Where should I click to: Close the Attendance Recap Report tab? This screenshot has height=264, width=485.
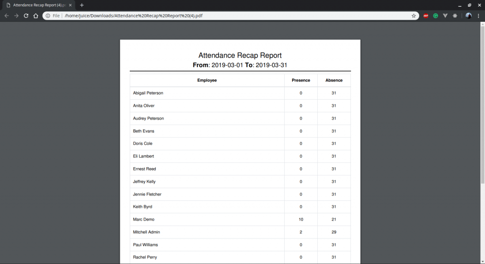tap(71, 5)
